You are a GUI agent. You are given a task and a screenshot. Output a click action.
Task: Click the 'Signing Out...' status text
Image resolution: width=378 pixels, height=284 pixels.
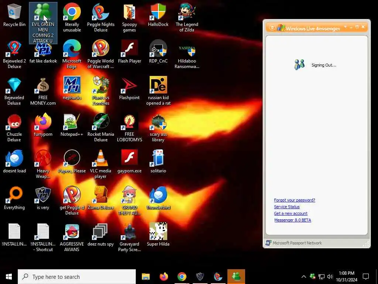coord(324,65)
